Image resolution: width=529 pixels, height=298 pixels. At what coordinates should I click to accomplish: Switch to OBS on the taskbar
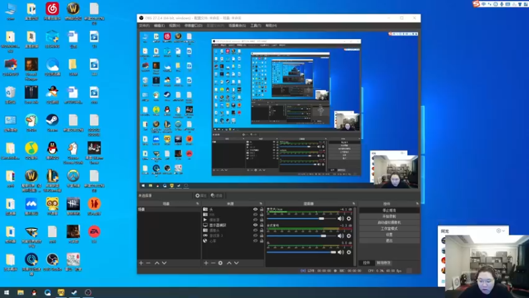pos(88,293)
